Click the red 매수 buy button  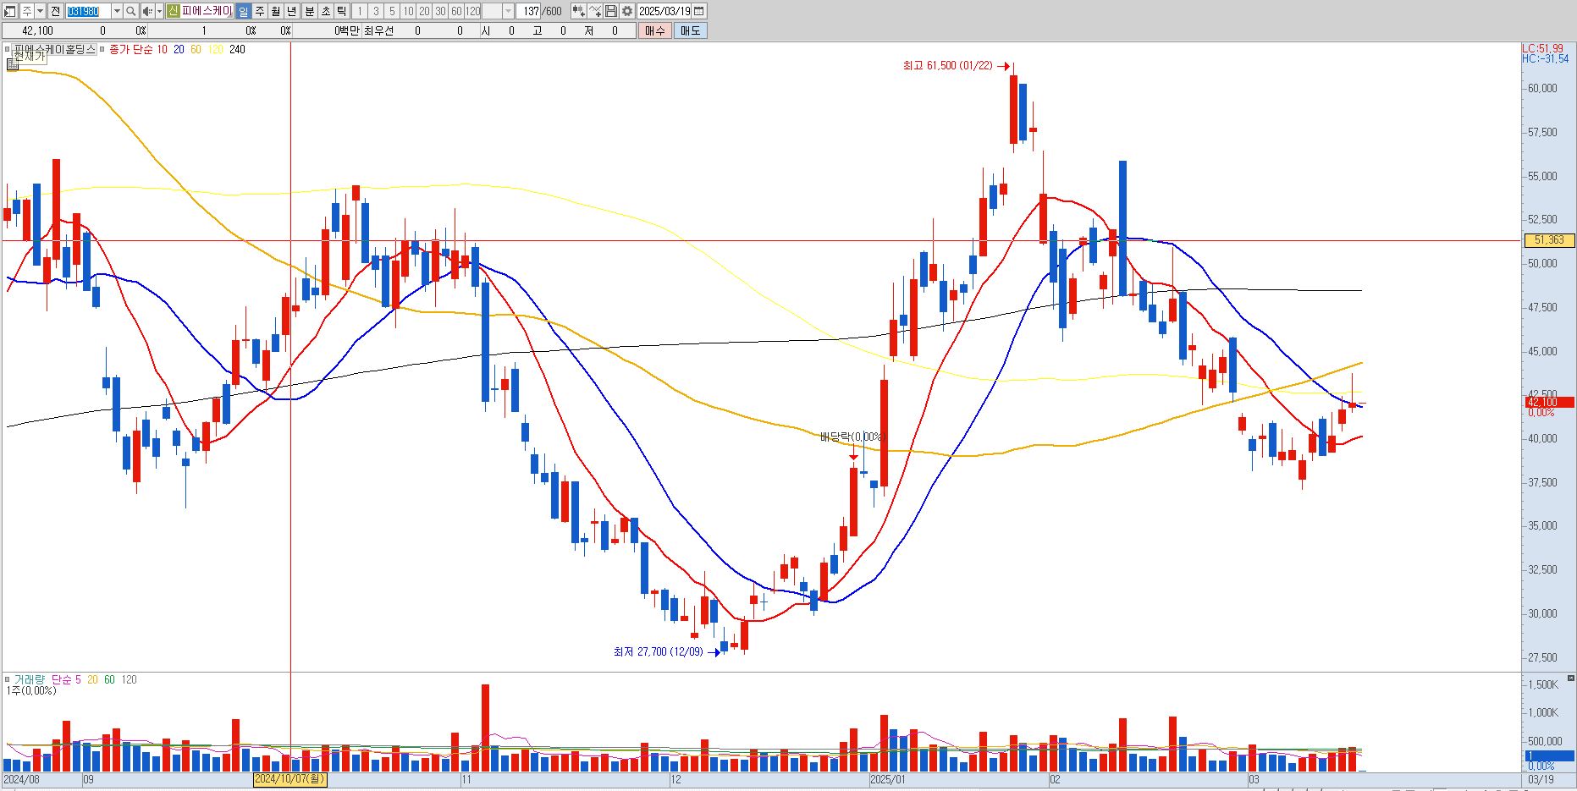pos(655,30)
